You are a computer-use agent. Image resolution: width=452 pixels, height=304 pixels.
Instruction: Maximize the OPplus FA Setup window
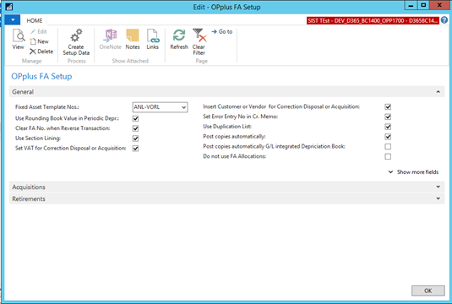[x=423, y=5]
